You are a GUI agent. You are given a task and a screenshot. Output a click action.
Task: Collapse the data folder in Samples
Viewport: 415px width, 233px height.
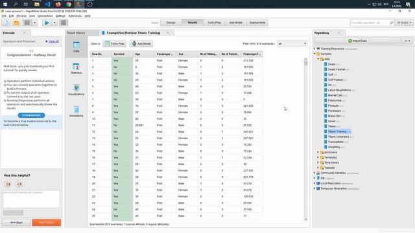(x=318, y=59)
